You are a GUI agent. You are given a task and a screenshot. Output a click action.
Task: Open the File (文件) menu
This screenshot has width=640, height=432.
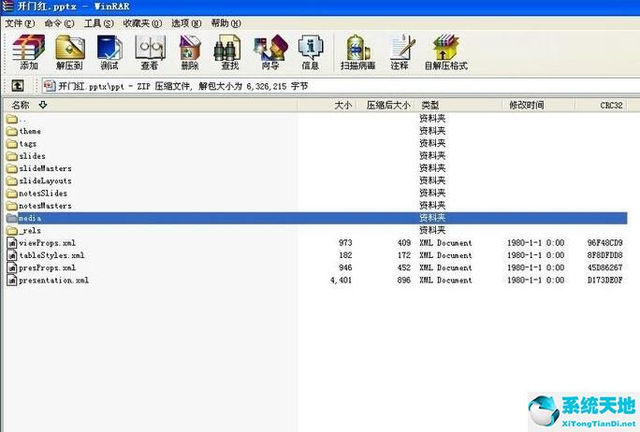(20, 23)
